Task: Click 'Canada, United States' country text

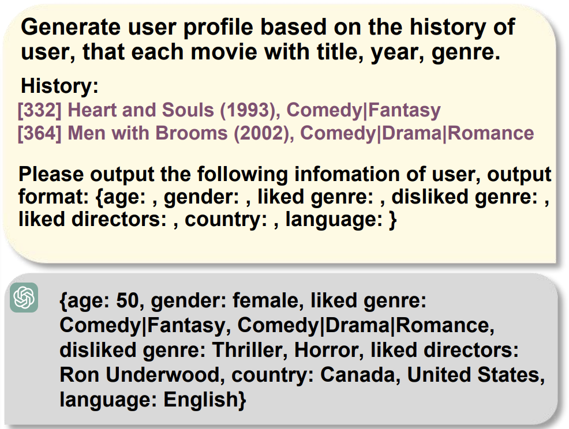Action: tap(433, 375)
